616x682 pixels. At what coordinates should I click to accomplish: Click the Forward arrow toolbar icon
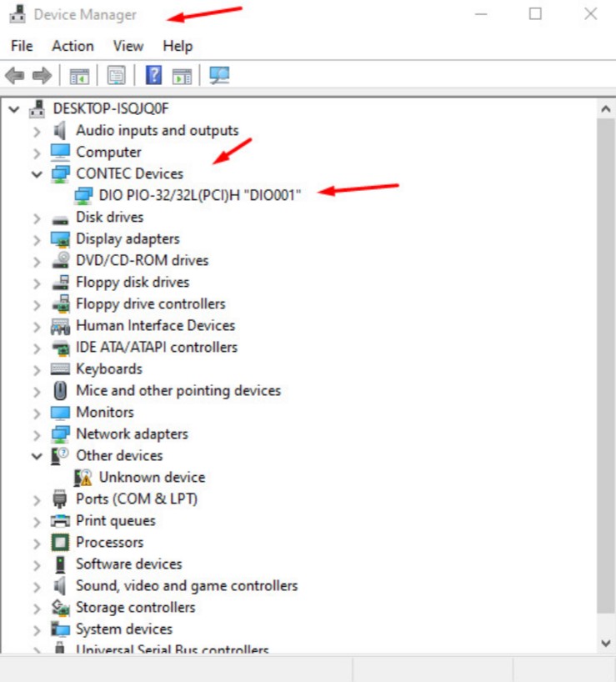click(42, 76)
